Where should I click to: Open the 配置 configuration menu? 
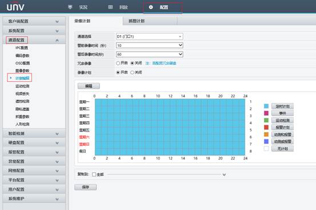pos(164,7)
